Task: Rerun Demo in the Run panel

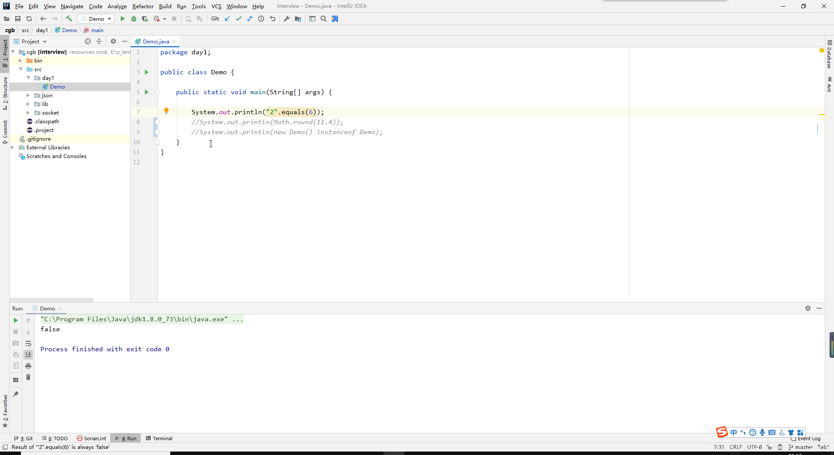Action: [16, 320]
